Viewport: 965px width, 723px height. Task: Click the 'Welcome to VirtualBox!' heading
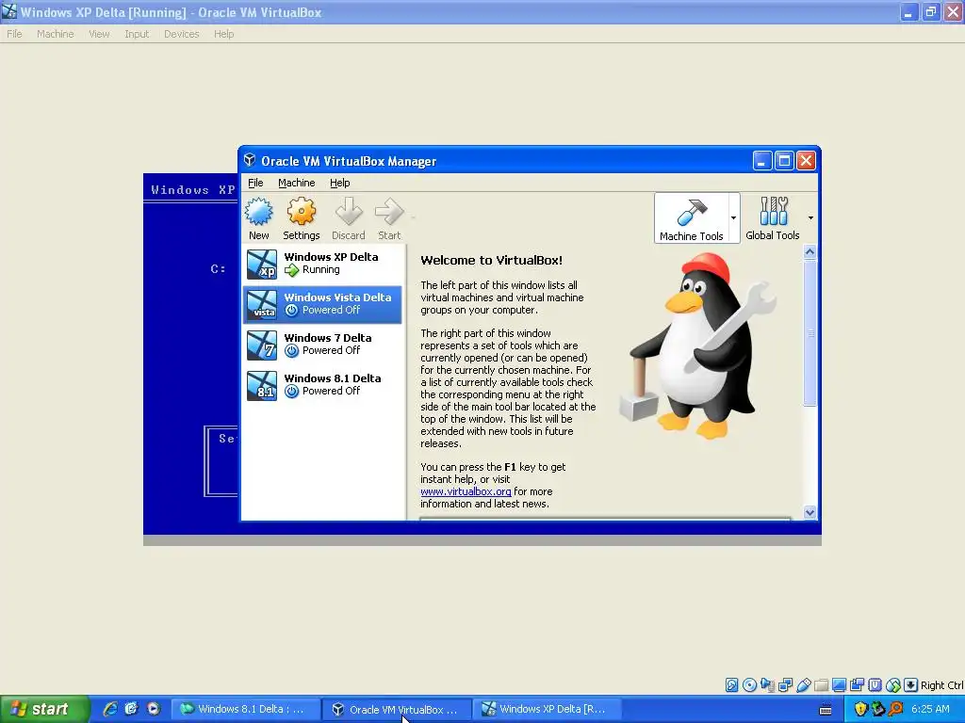(491, 260)
